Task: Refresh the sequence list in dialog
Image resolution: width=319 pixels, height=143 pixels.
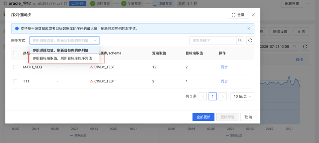Action: [x=250, y=40]
